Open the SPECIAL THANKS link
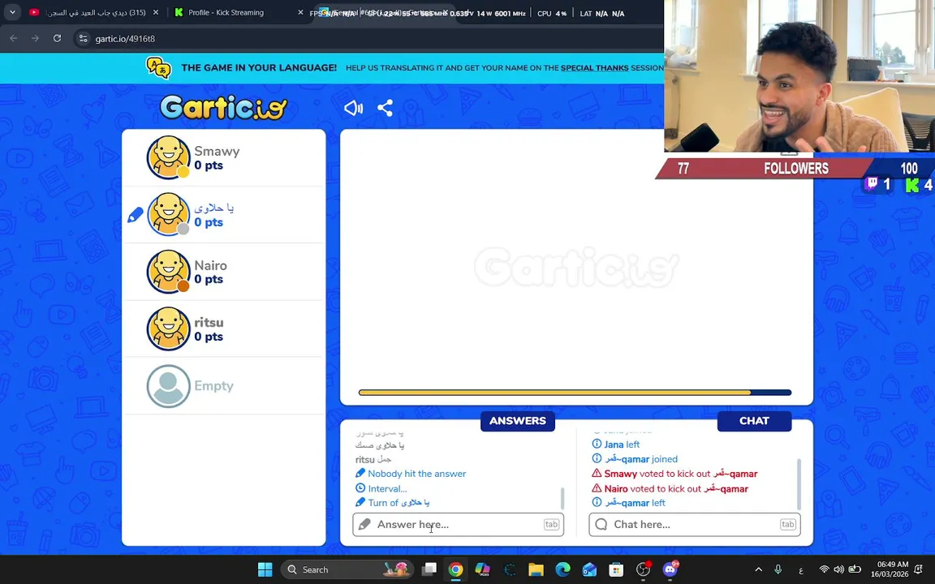This screenshot has width=935, height=584. 594,68
